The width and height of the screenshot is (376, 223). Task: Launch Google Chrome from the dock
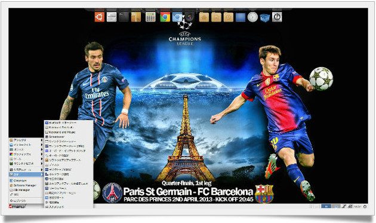click(165, 17)
